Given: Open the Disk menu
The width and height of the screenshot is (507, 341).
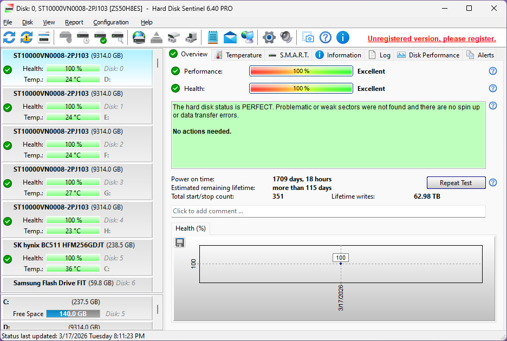Looking at the screenshot, I should tap(28, 22).
